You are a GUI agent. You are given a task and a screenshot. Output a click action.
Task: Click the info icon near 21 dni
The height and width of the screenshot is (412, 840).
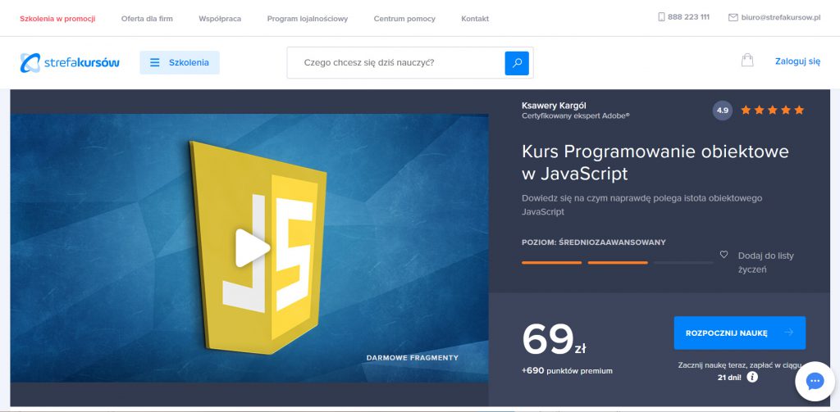(752, 378)
